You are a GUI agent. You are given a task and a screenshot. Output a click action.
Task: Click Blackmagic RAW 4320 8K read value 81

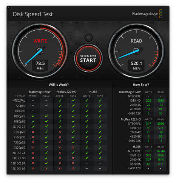pyautogui.click(x=161, y=109)
